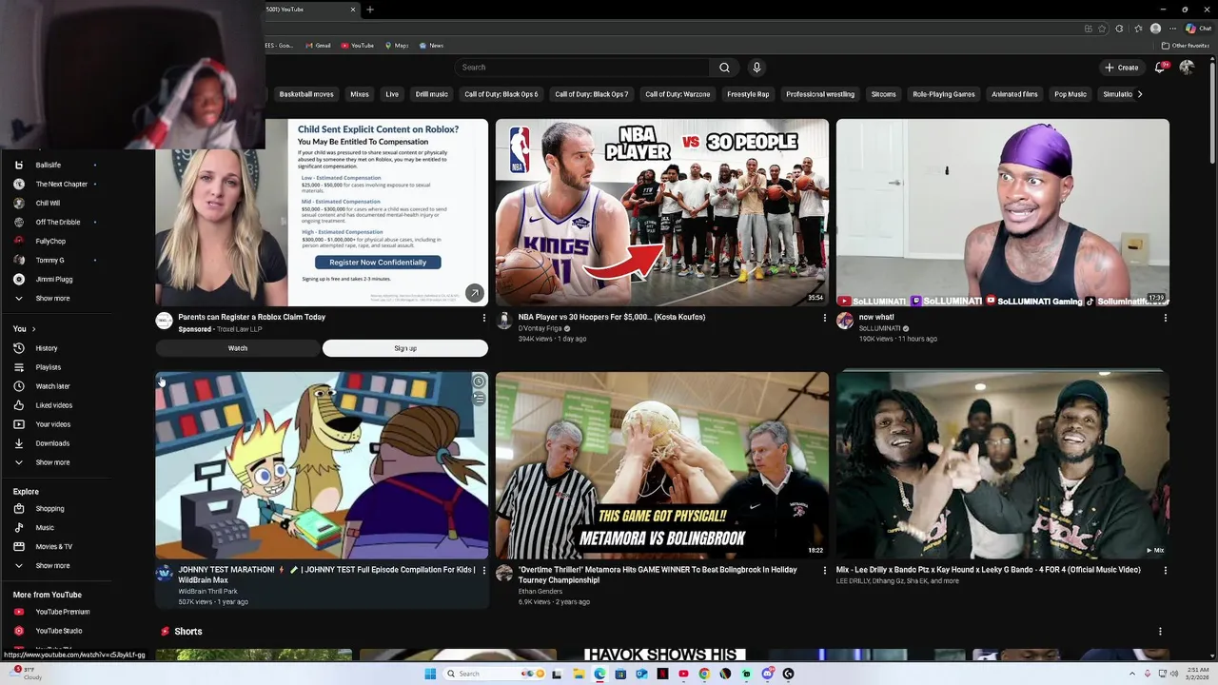The width and height of the screenshot is (1218, 685).
Task: Open the Windows Start menu
Action: [x=430, y=674]
